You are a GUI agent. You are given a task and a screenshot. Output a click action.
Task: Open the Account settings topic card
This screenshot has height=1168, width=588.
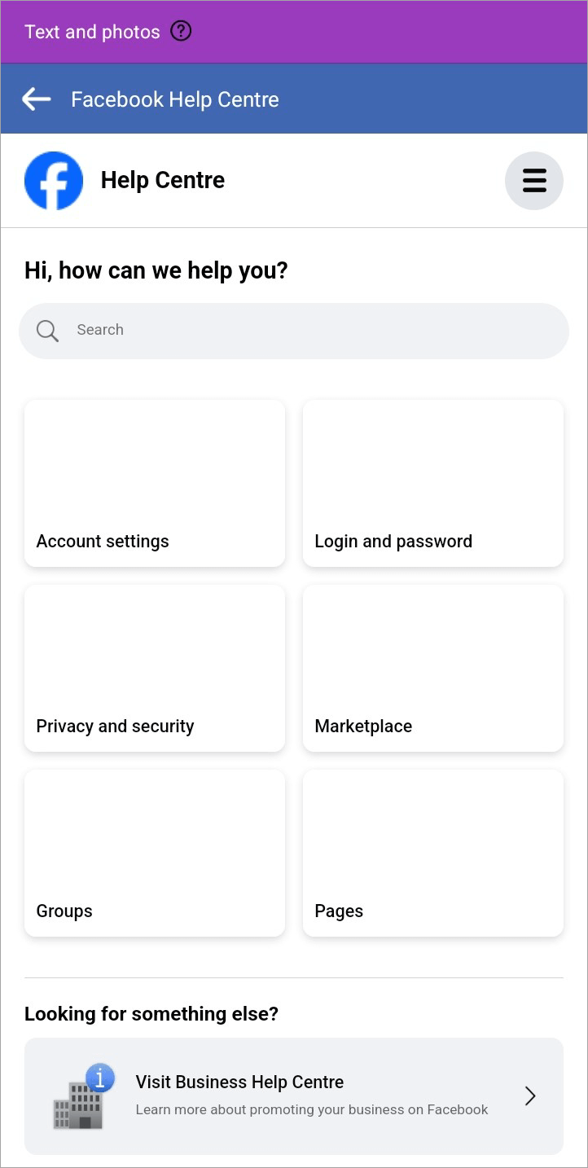tap(155, 483)
